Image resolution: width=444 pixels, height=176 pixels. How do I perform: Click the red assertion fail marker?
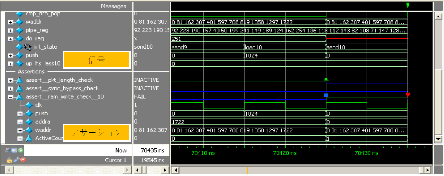point(407,95)
